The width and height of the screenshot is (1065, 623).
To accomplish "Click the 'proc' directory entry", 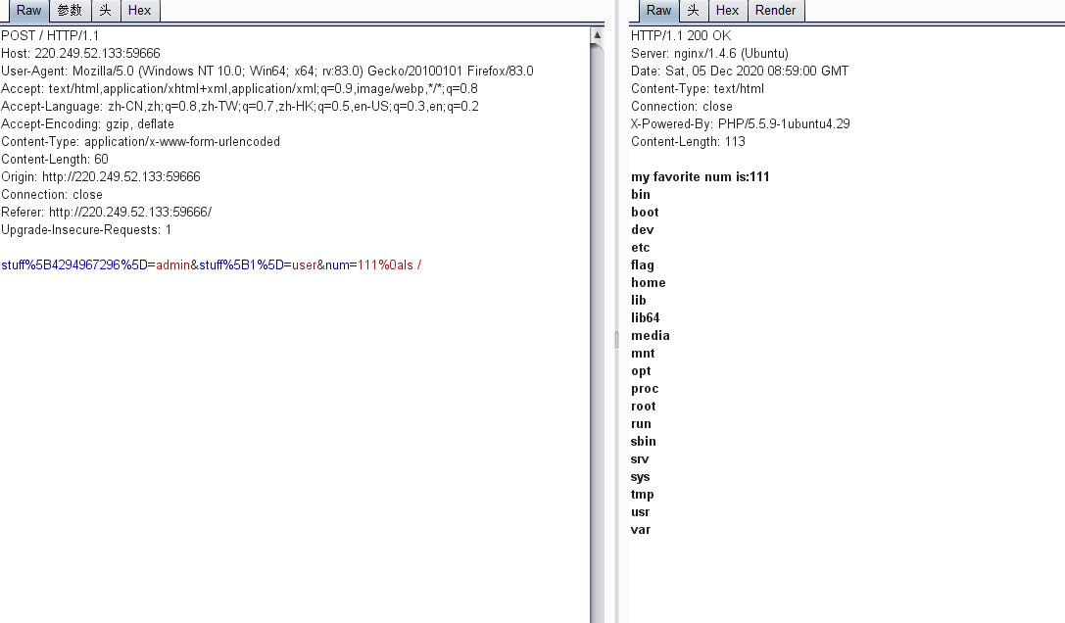I will coord(645,389).
